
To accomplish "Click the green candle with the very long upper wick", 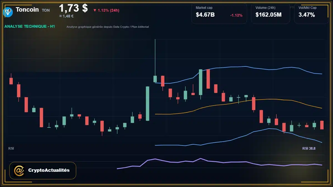I will coord(155,79).
